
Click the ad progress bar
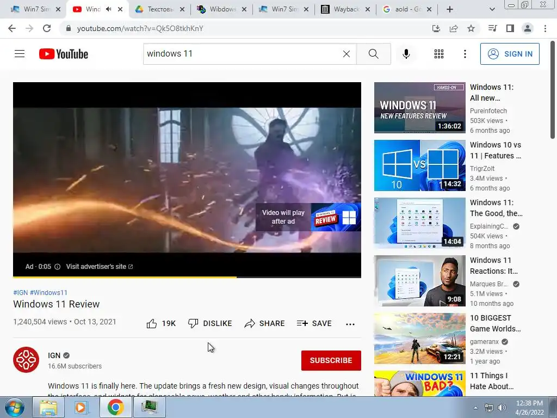[187, 276]
